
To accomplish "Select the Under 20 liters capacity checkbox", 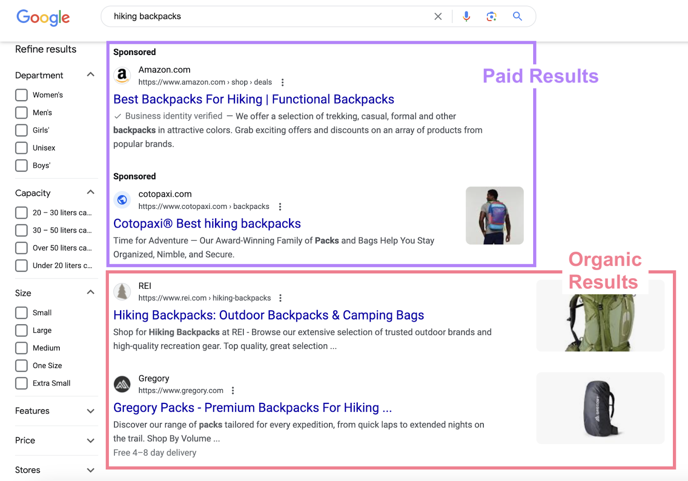I will (21, 266).
